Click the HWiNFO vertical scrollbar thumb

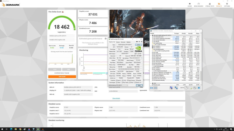point(201,76)
